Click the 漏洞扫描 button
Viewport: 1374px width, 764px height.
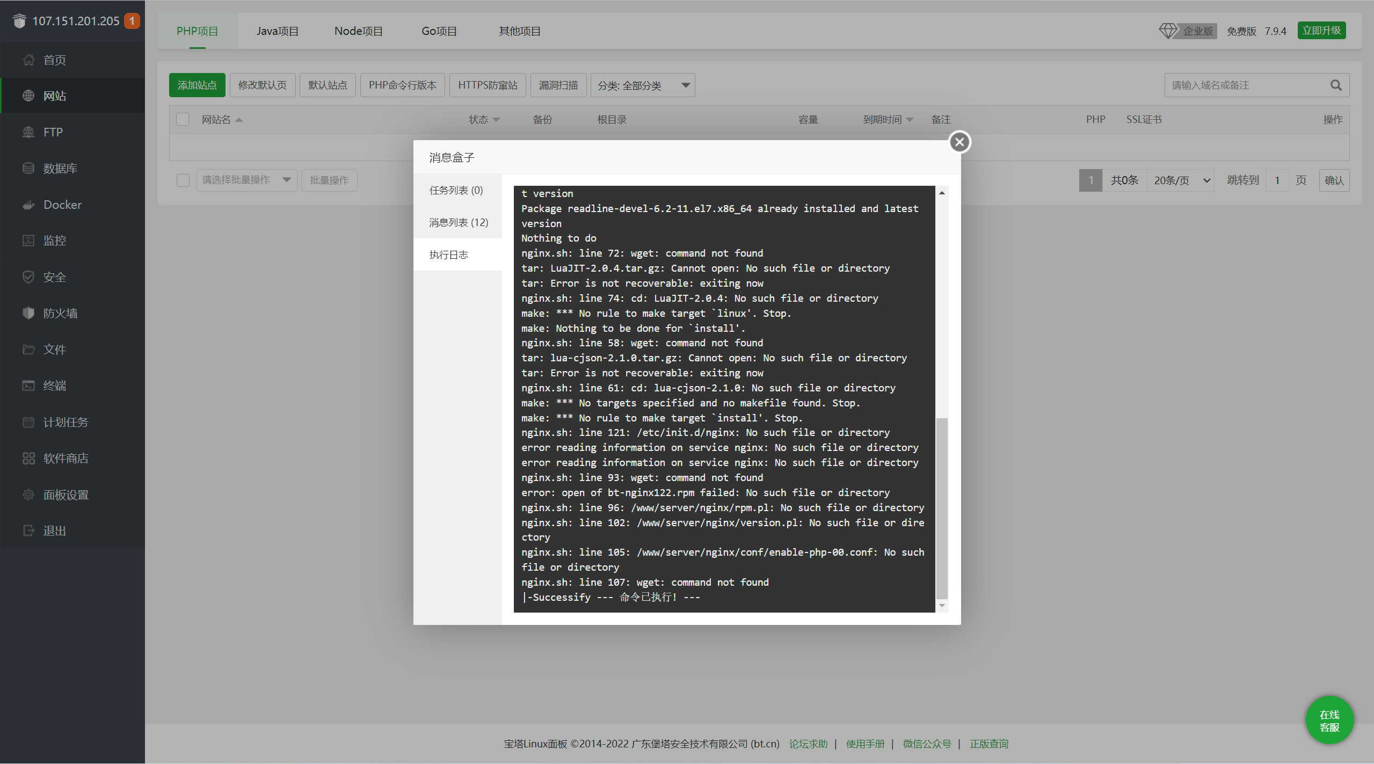click(558, 85)
